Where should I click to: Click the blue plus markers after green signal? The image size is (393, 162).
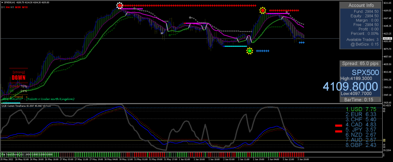point(263,51)
